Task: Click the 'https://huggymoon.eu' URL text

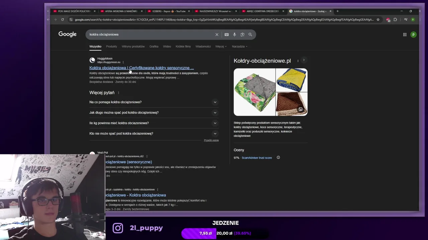Action: (109, 62)
